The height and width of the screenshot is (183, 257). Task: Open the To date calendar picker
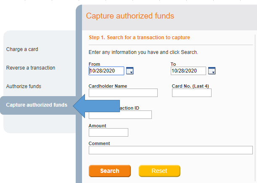pyautogui.click(x=212, y=71)
